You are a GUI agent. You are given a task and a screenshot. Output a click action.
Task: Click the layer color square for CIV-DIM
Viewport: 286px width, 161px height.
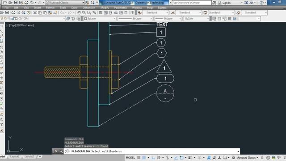point(16,19)
